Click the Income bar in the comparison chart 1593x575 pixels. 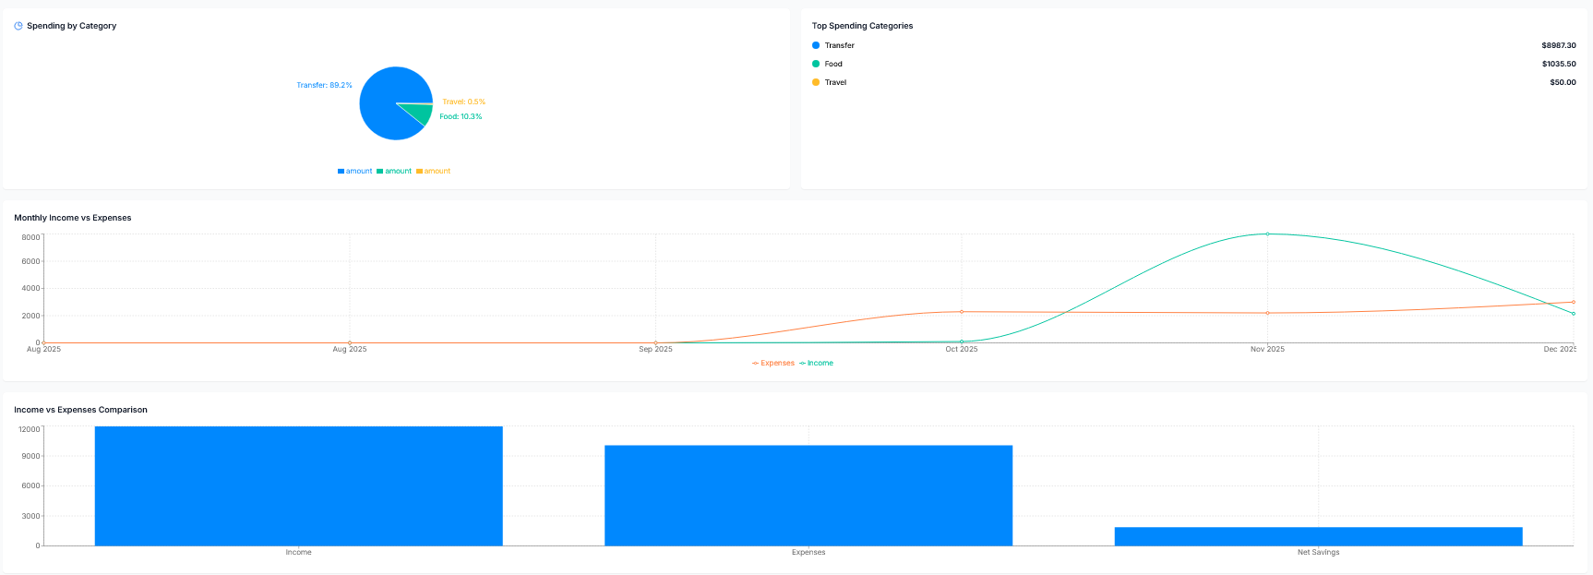[298, 485]
